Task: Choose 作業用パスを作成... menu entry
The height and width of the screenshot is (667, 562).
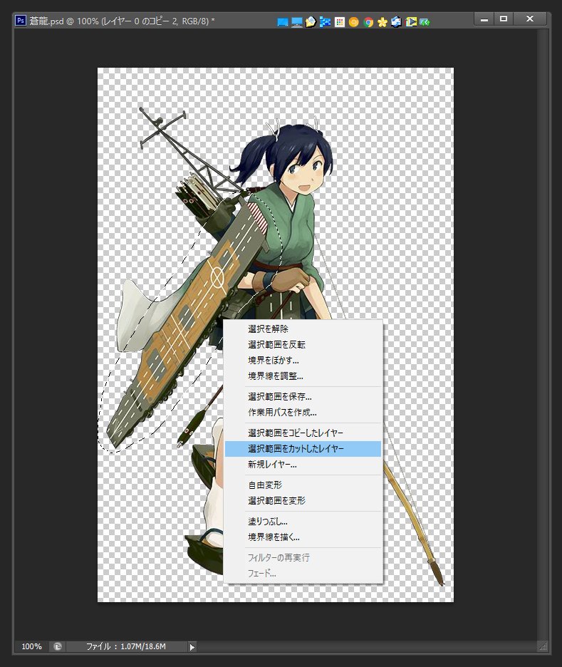Action: [303, 412]
